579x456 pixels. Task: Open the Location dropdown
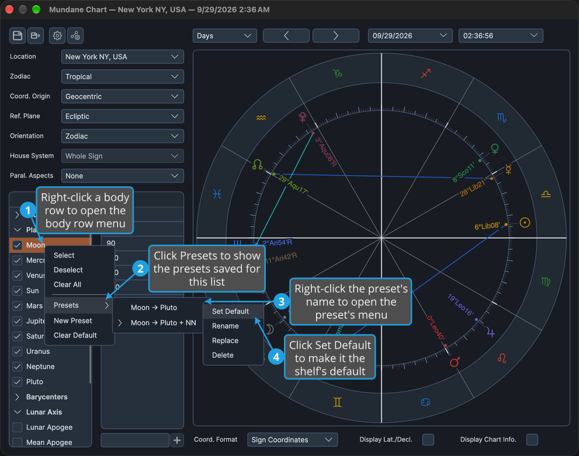point(122,57)
